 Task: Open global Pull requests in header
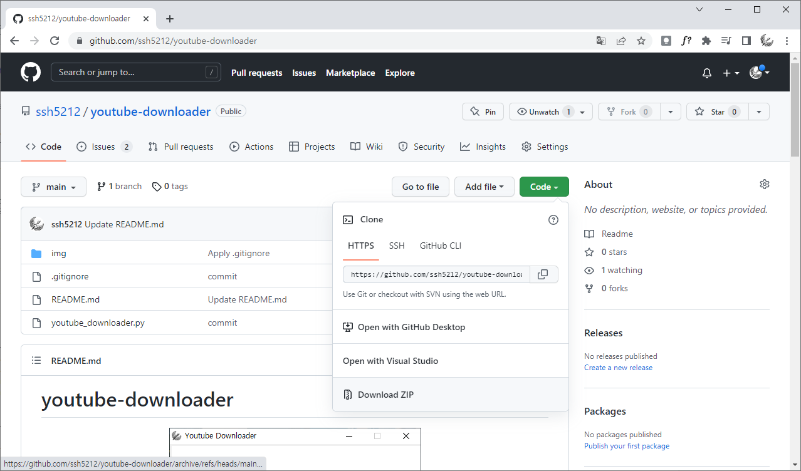pyautogui.click(x=257, y=73)
